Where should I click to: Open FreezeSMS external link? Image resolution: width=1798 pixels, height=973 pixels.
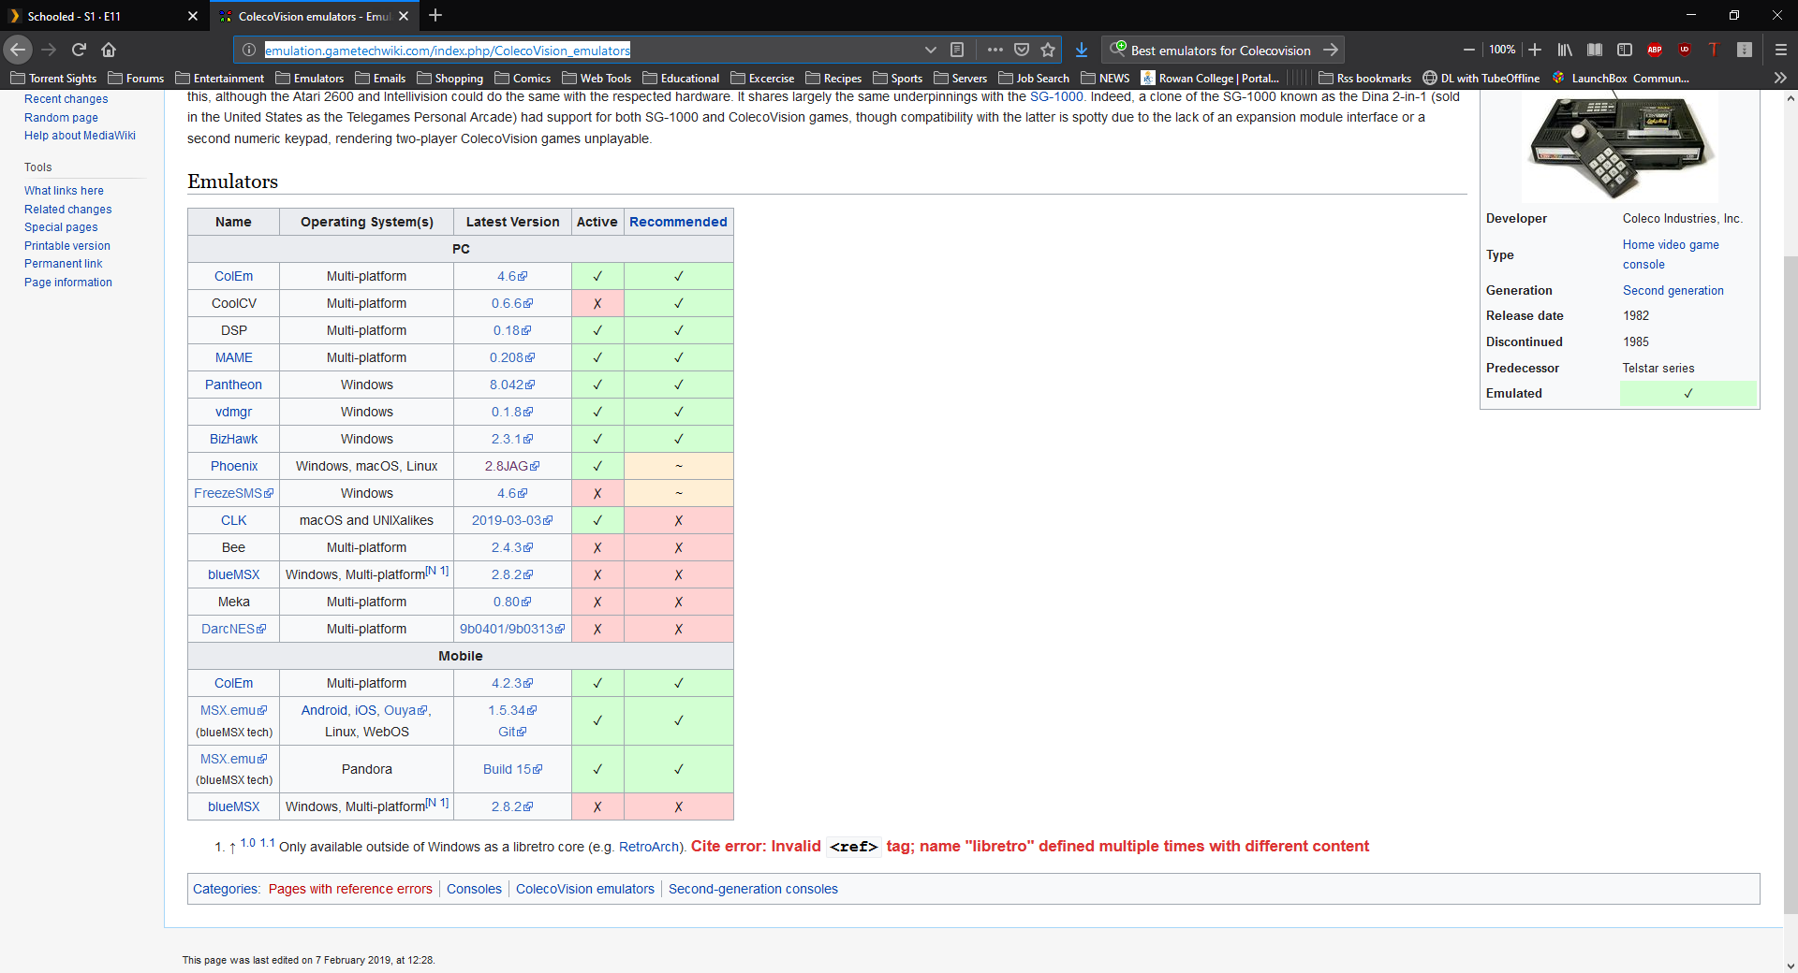pos(233,493)
